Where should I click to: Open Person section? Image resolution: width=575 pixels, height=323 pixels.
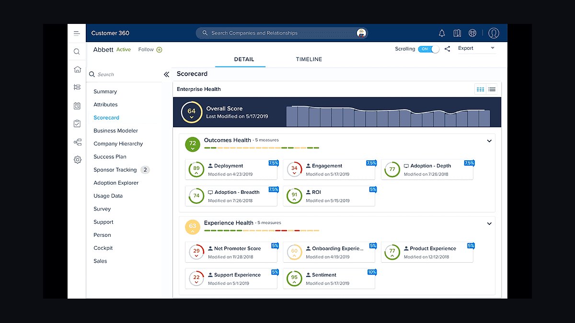102,235
